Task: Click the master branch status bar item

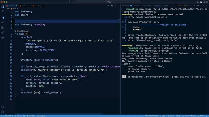Action: click(x=9, y=116)
